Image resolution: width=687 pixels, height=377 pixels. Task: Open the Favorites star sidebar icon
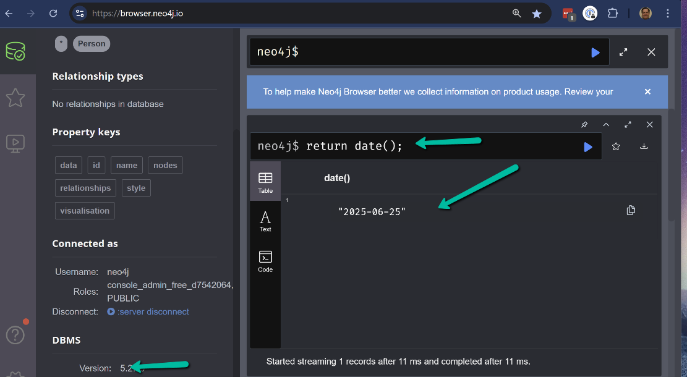pos(15,97)
